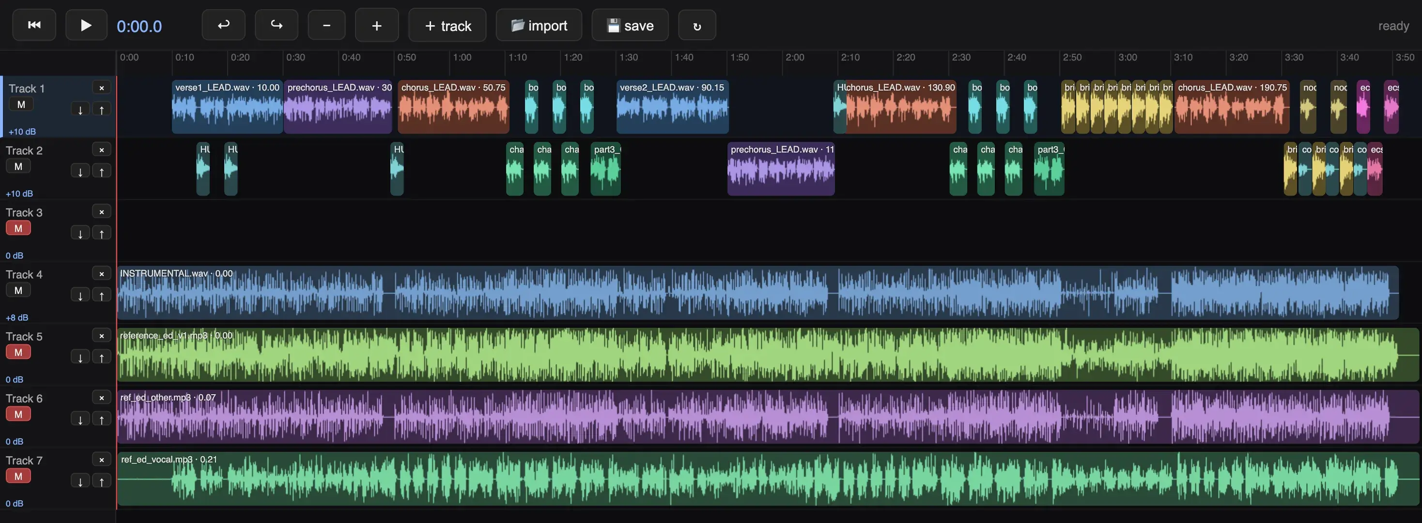1422x523 pixels.
Task: Click the Track 3 name label
Action: 24,213
